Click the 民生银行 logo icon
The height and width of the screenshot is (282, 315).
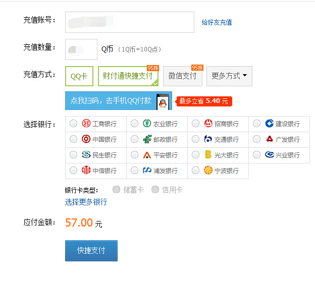click(86, 154)
